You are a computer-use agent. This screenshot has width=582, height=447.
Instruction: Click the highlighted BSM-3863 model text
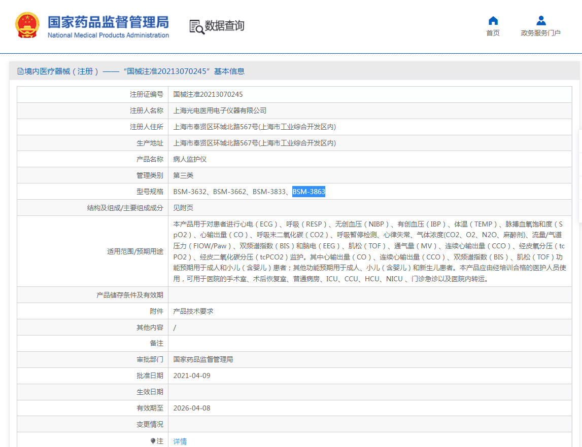pos(309,192)
